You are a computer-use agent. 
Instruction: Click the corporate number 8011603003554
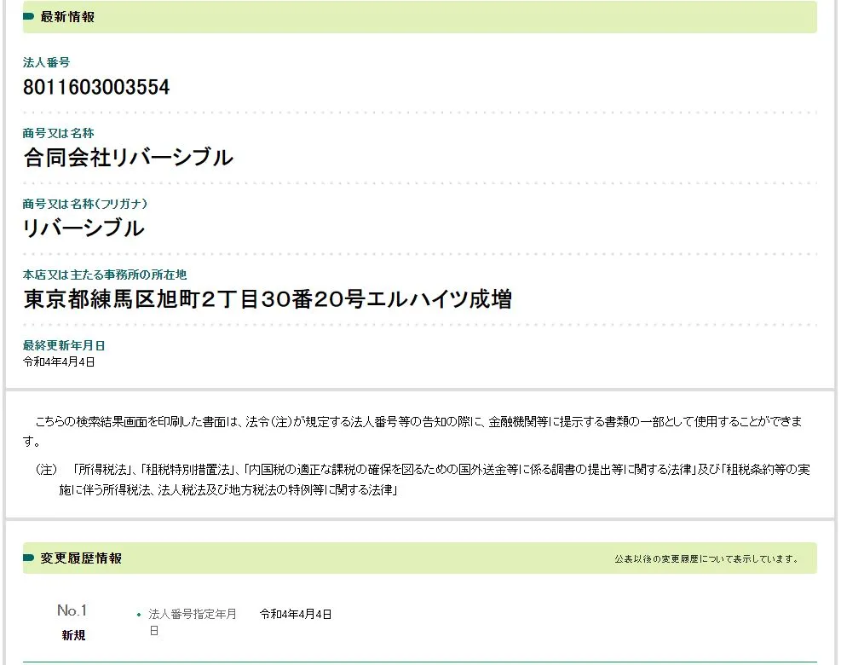pyautogui.click(x=96, y=87)
